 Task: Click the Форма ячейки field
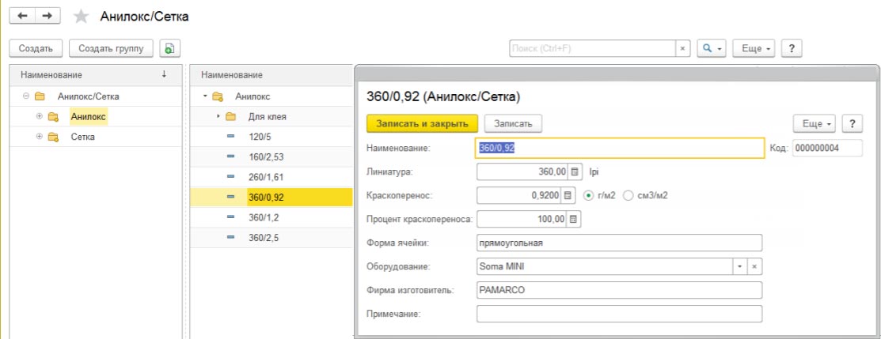point(619,243)
